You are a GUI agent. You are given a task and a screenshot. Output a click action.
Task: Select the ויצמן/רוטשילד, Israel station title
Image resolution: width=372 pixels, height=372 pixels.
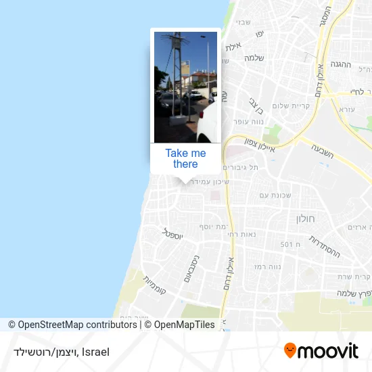(62, 352)
